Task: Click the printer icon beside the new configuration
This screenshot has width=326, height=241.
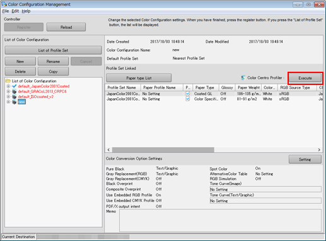Action: click(15, 102)
